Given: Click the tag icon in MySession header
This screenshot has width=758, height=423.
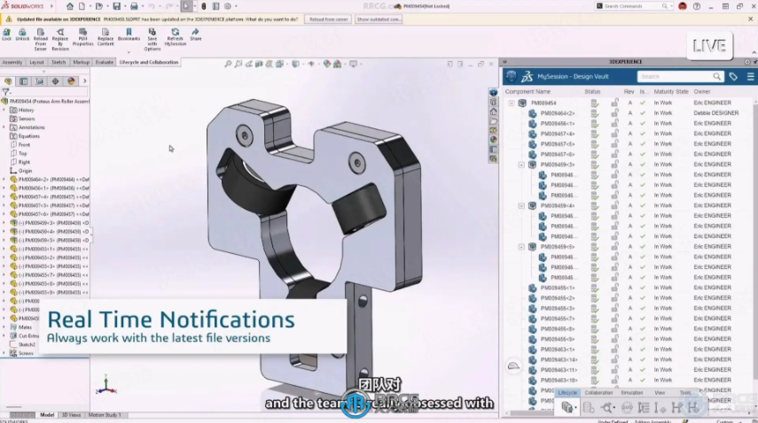Looking at the screenshot, I should click(x=733, y=76).
